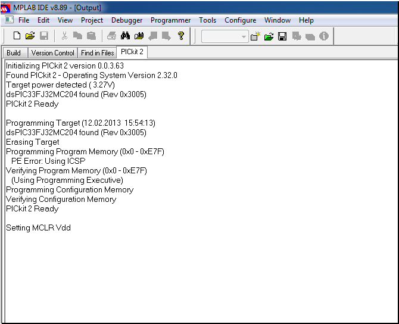
Task: Open the Programmer menu
Action: 170,20
